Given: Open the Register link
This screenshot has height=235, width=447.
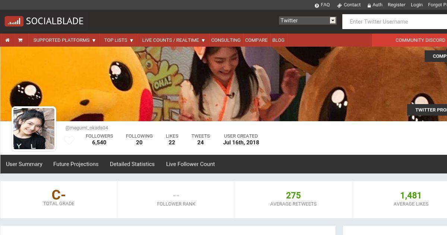Looking at the screenshot, I should 396,5.
